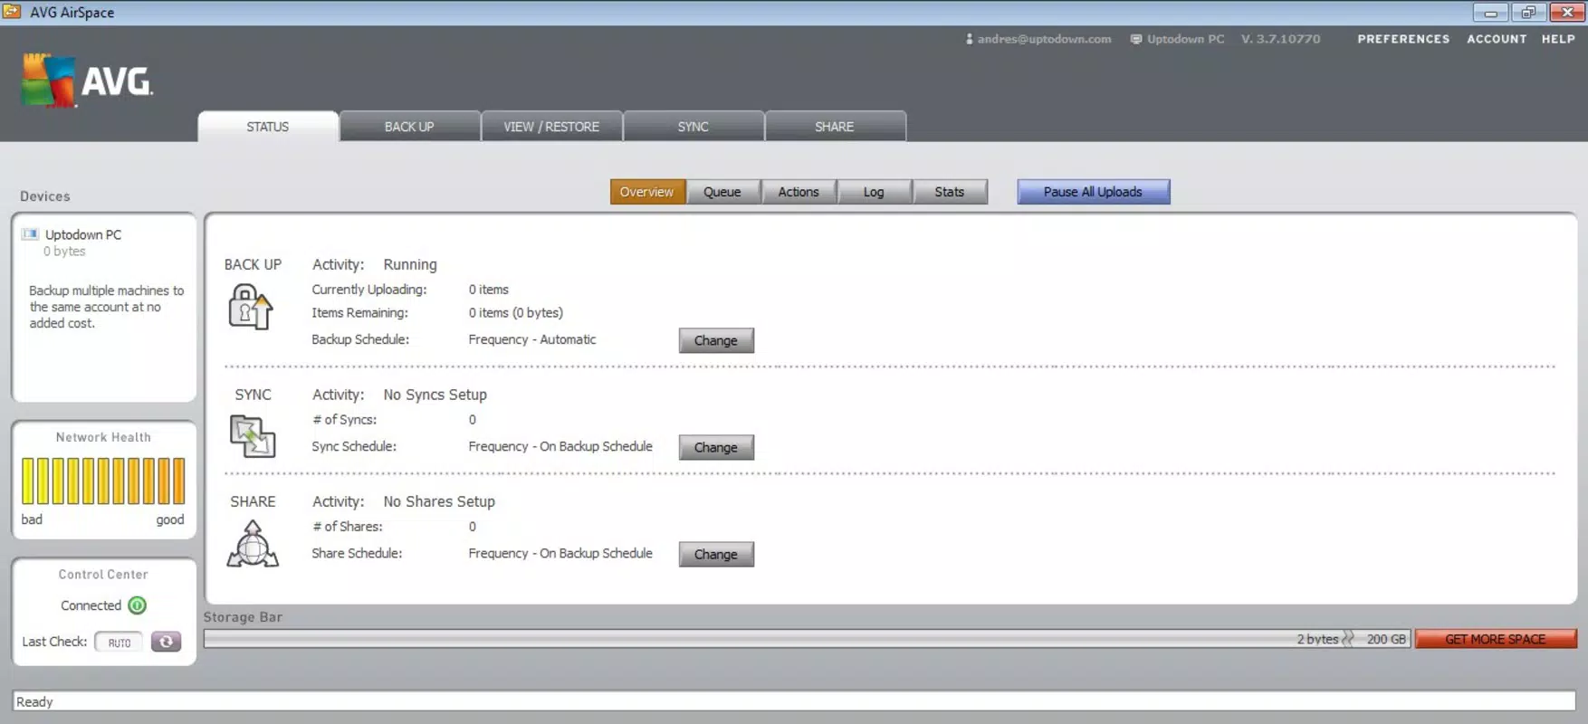Viewport: 1588px width, 724px height.
Task: Click the Share arrows icon
Action: coord(253,544)
